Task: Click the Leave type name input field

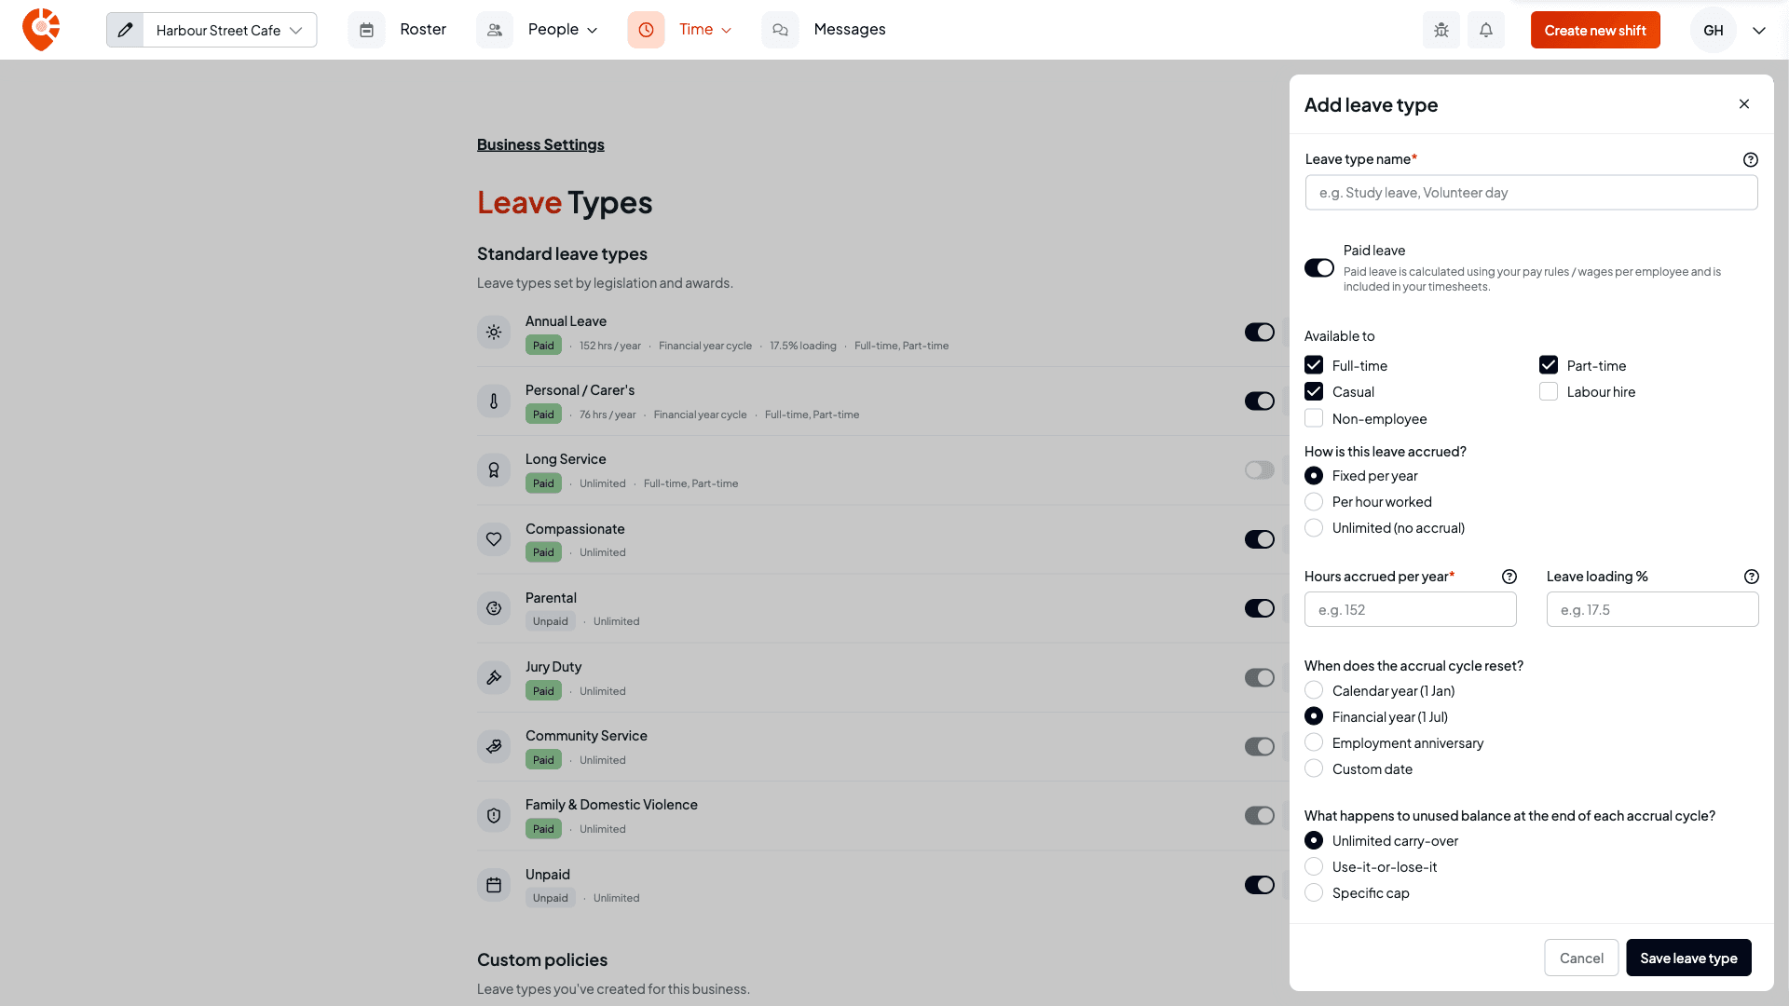Action: pos(1531,193)
